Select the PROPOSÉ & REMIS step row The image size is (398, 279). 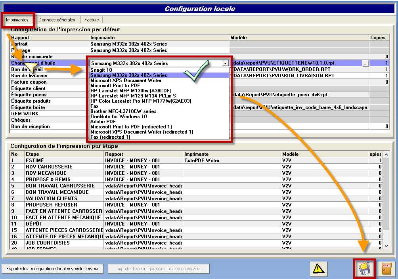point(196,180)
